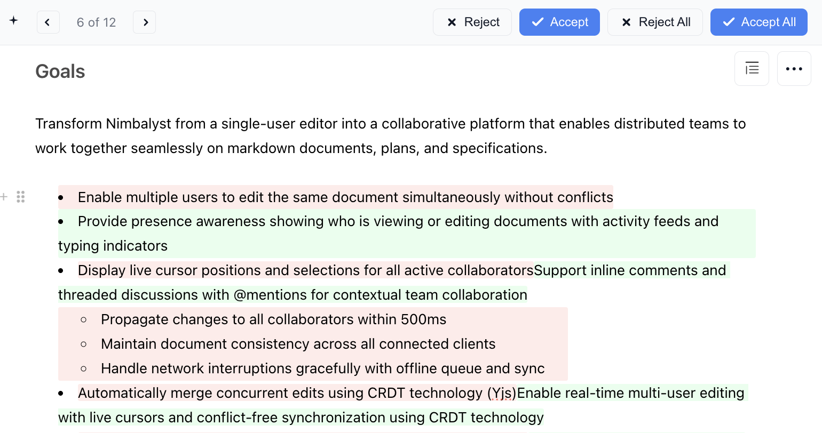This screenshot has height=433, width=822.
Task: Click the Goals heading
Action: 60,71
